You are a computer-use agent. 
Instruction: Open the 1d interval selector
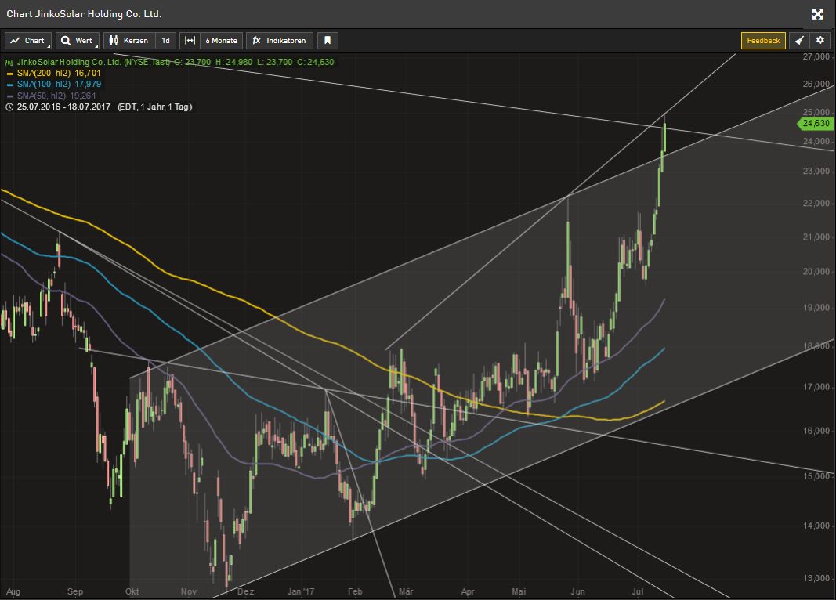[x=165, y=41]
